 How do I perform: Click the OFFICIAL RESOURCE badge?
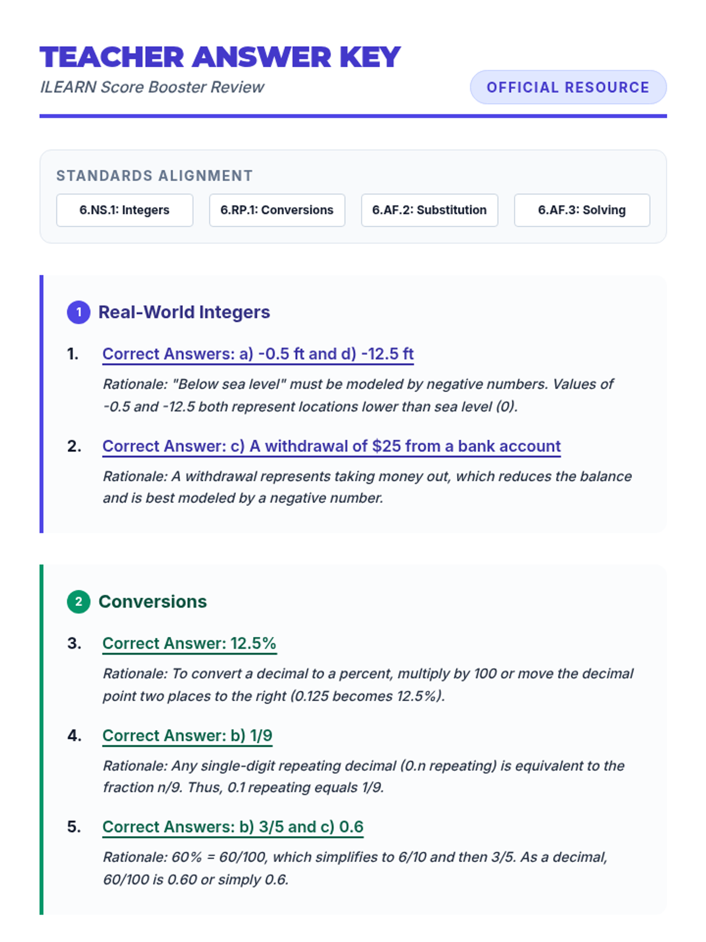click(x=568, y=87)
